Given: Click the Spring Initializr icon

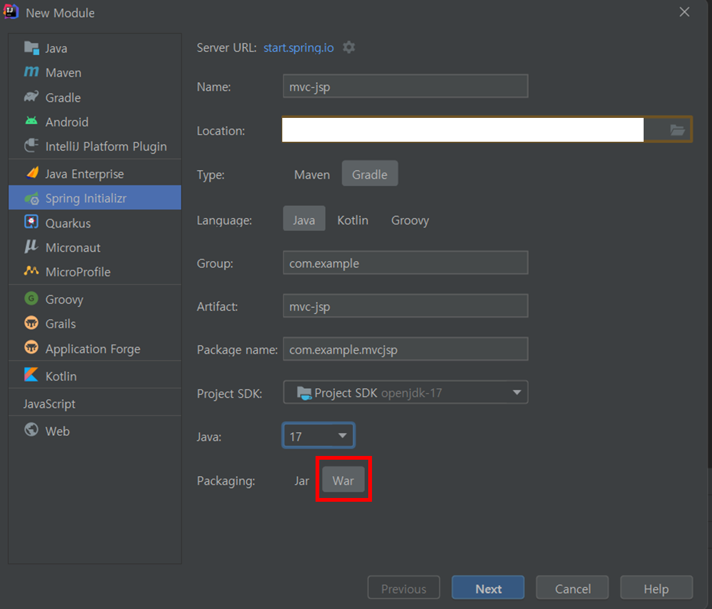Looking at the screenshot, I should click(x=31, y=198).
